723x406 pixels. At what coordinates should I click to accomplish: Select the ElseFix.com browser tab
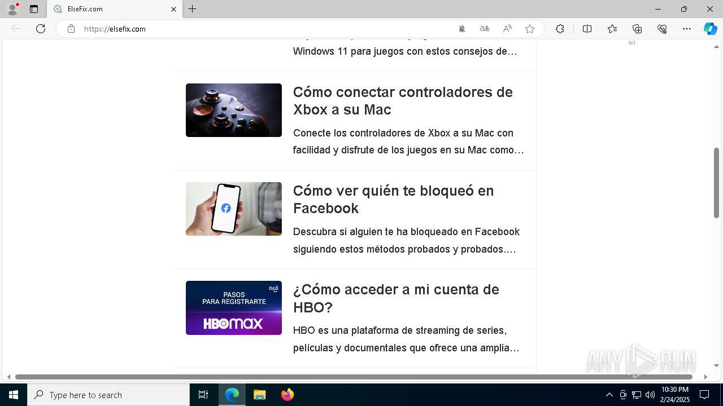click(115, 9)
